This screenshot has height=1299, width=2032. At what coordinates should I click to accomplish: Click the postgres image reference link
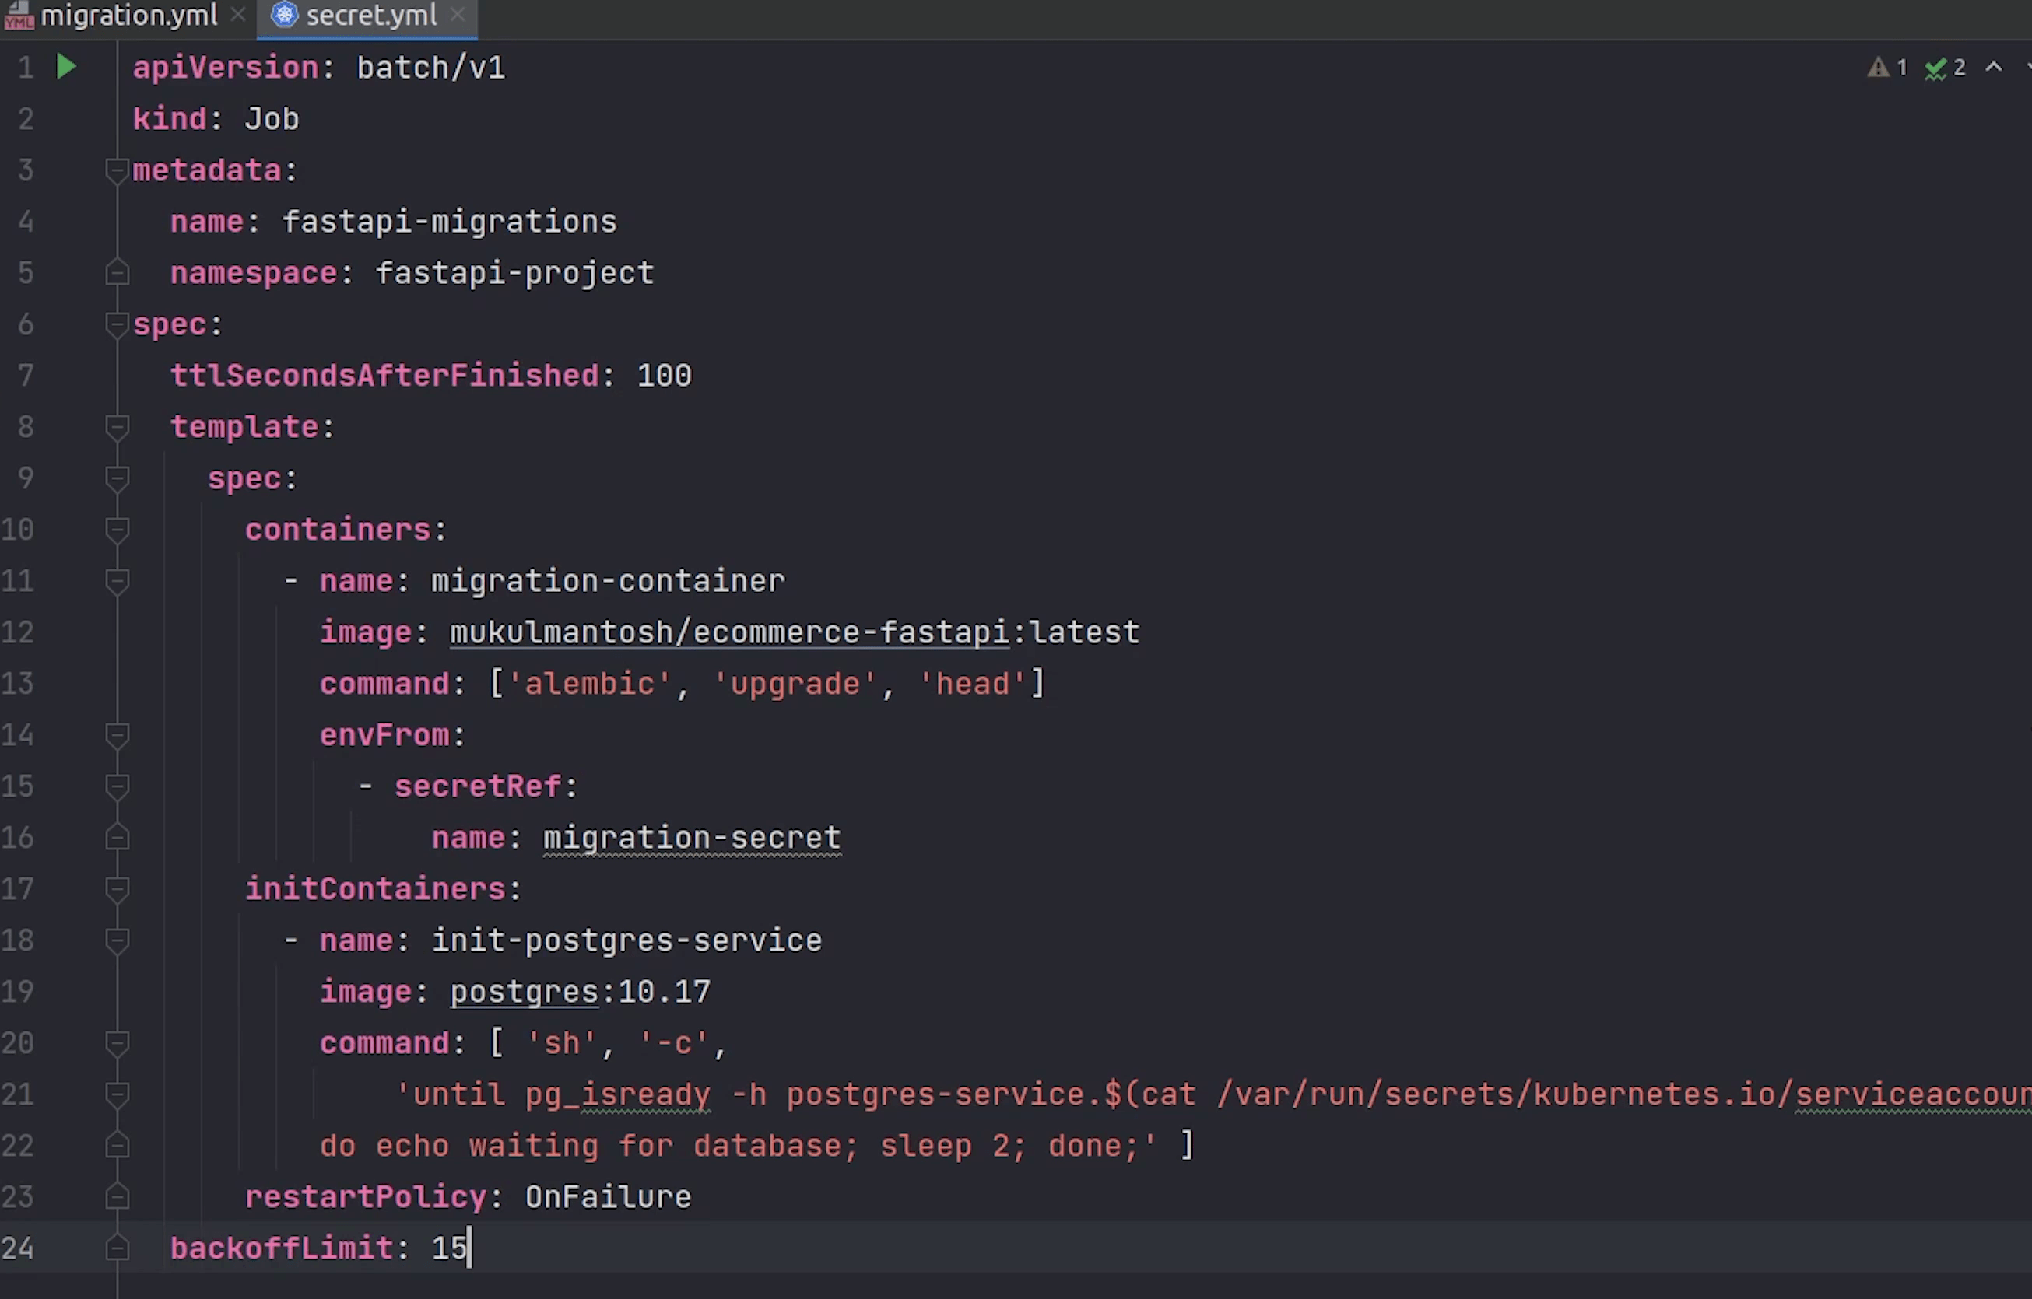(524, 992)
